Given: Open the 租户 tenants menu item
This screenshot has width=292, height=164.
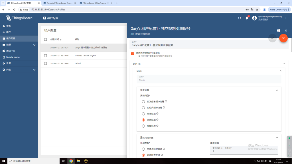Looking at the screenshot, I should [x=19, y=32].
